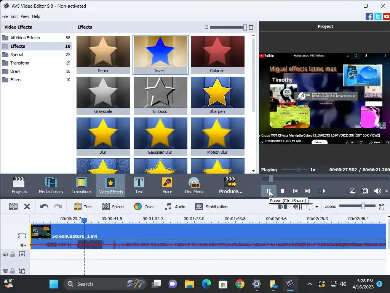The height and width of the screenshot is (293, 390).
Task: Select the Sepia effect thumbnail
Action: point(103,55)
